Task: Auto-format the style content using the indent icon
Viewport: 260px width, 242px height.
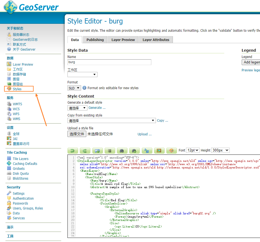Action: click(x=110, y=150)
